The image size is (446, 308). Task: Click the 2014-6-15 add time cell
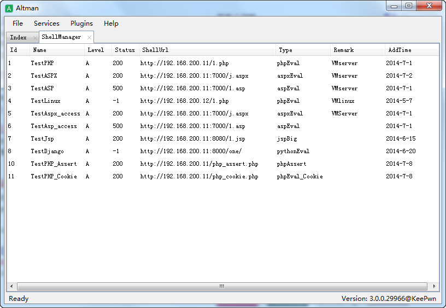point(401,138)
